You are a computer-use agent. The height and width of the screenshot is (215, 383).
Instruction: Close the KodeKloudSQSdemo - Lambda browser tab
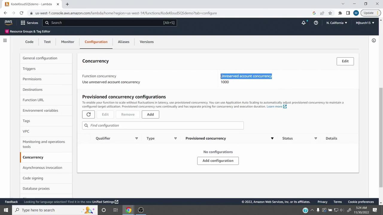pos(58,4)
